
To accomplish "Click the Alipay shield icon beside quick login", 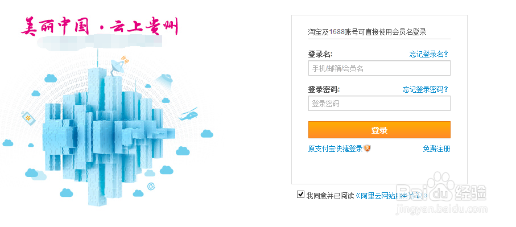I will pyautogui.click(x=368, y=148).
